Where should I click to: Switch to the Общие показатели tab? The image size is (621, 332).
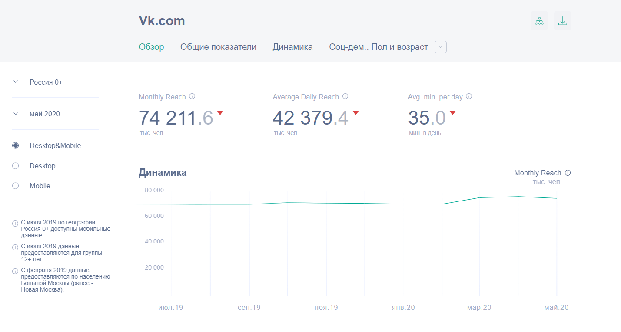218,47
